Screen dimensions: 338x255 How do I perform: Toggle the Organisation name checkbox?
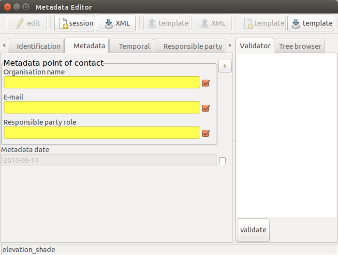pos(206,83)
